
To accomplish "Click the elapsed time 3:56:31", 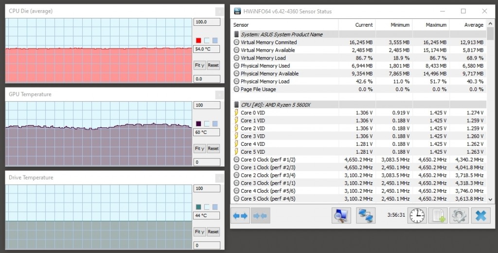I will click(396, 215).
